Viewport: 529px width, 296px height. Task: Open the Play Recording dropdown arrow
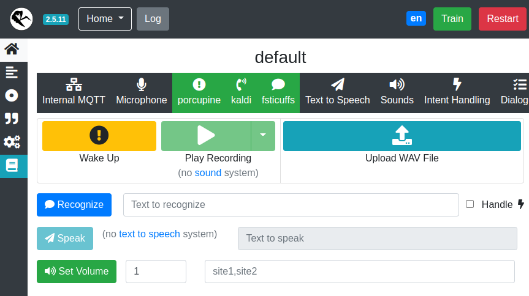[x=263, y=136]
